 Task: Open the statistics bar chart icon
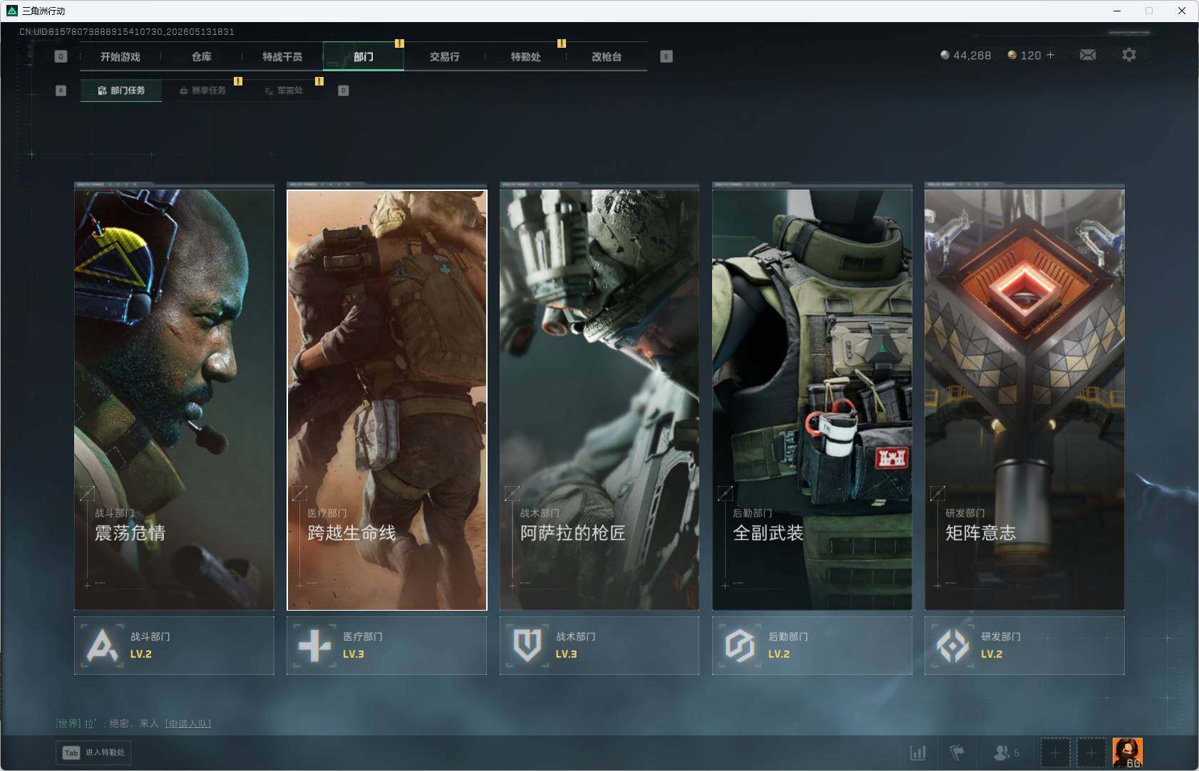tap(918, 752)
